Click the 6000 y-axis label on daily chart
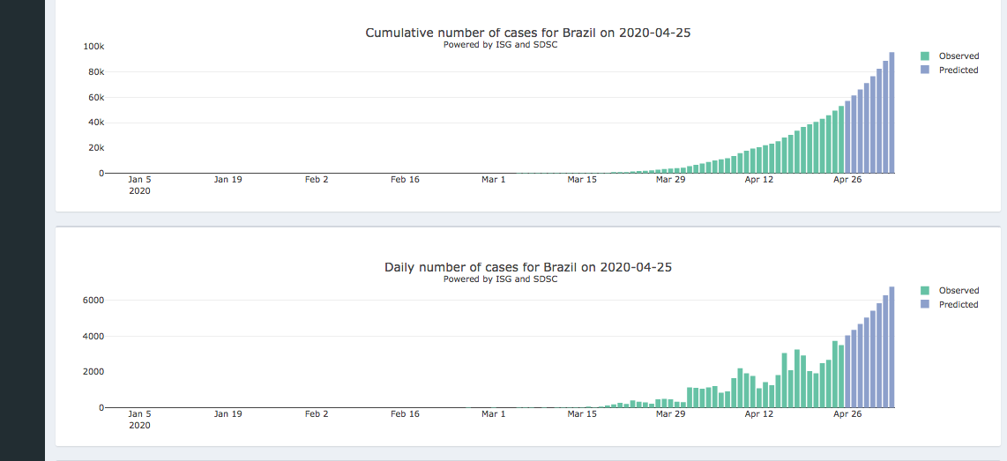1007x461 pixels. tap(93, 301)
